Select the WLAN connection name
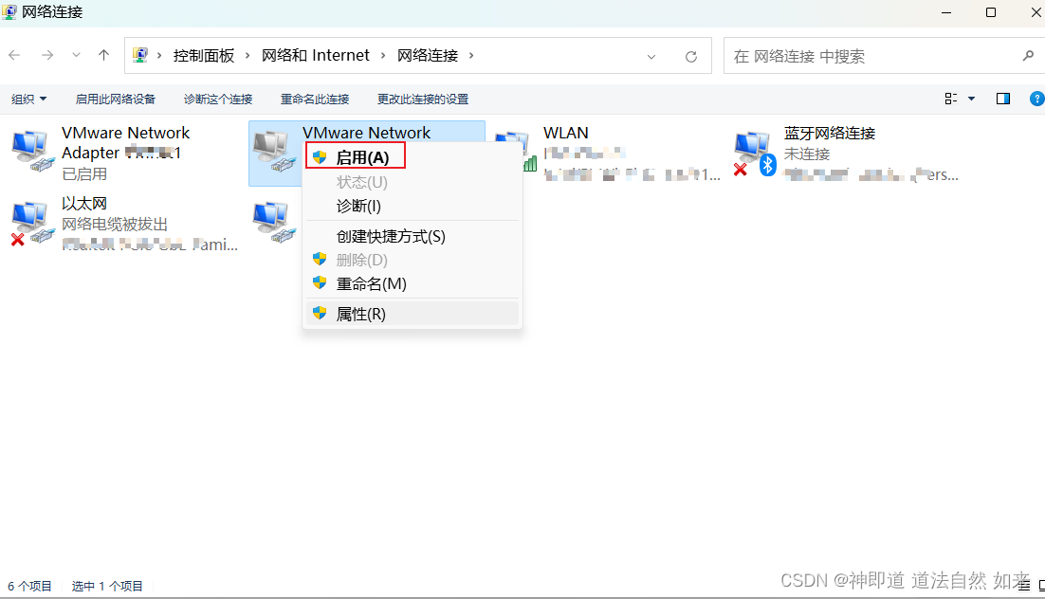1045x599 pixels. click(x=566, y=133)
